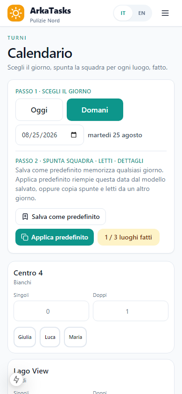The image size is (182, 394).
Task: Click the ArkaTasks sun logo
Action: [x=16, y=13]
